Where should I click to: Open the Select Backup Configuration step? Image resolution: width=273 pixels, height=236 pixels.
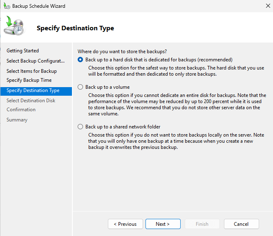pyautogui.click(x=36, y=61)
